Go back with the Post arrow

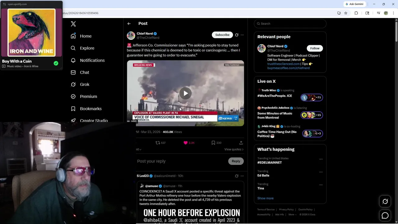click(x=129, y=24)
